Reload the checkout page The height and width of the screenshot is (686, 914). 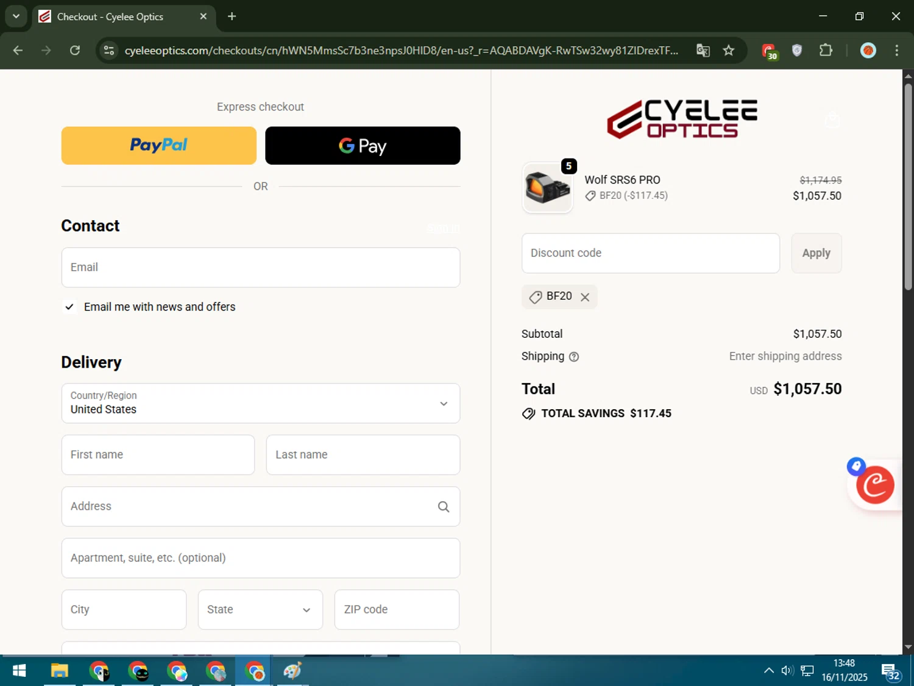coord(75,51)
